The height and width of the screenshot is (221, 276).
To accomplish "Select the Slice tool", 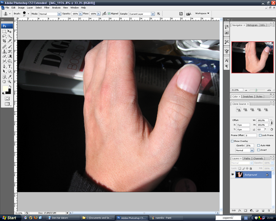I will point(10,41).
